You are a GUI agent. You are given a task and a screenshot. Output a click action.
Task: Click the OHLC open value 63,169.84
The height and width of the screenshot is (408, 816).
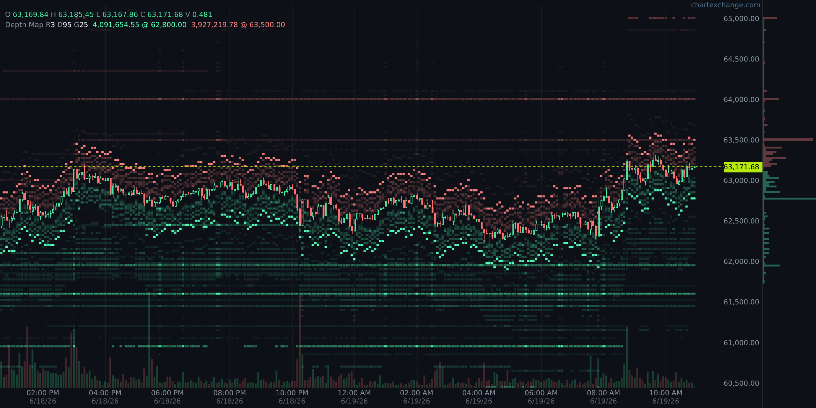click(31, 15)
